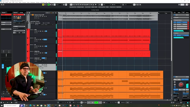Expand the Inserts section in Channel panel

pos(6,24)
